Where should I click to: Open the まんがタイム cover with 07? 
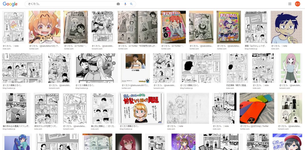click(173, 27)
